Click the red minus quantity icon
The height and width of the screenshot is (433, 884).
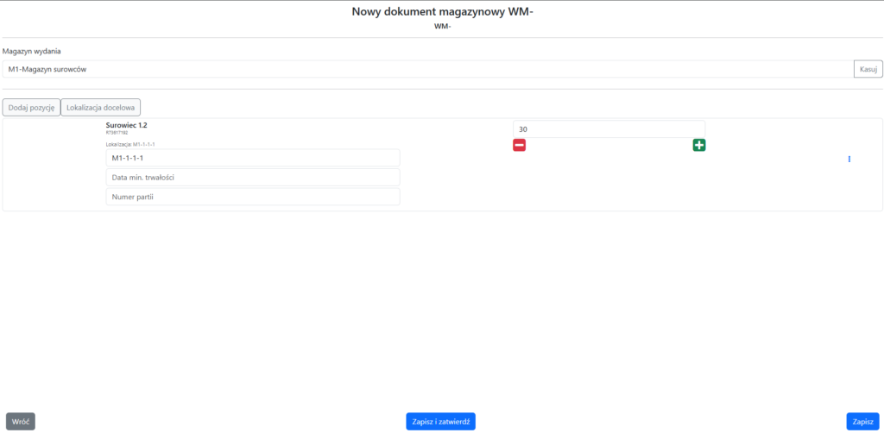tap(519, 145)
